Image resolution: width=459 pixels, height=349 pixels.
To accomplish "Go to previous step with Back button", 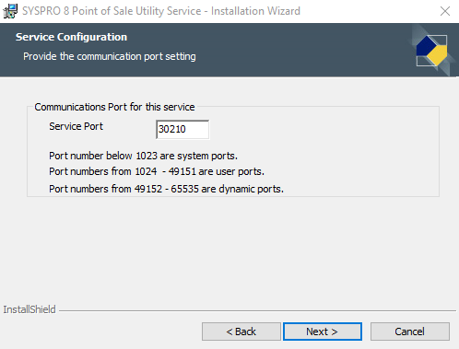I will point(241,332).
